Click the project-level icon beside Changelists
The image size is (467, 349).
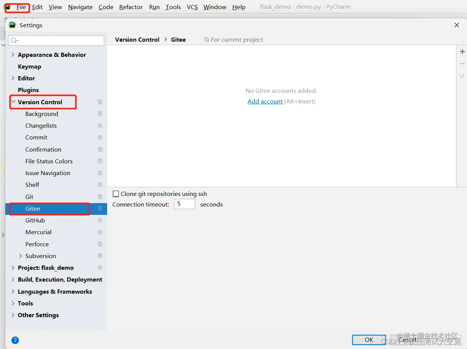[x=100, y=125]
